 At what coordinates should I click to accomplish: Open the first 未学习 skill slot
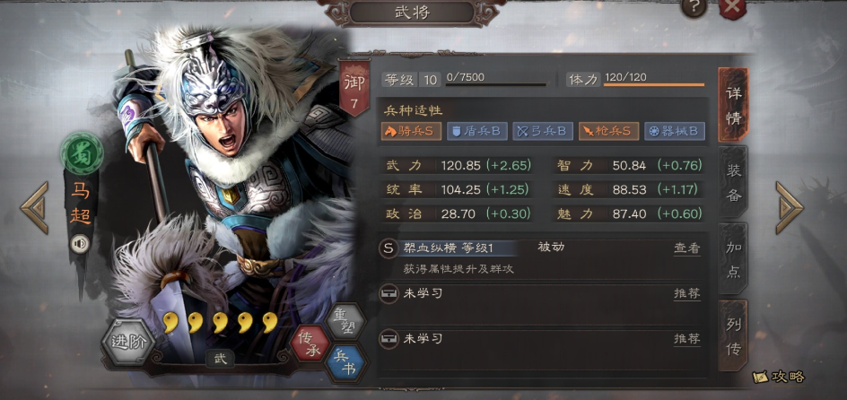(542, 294)
